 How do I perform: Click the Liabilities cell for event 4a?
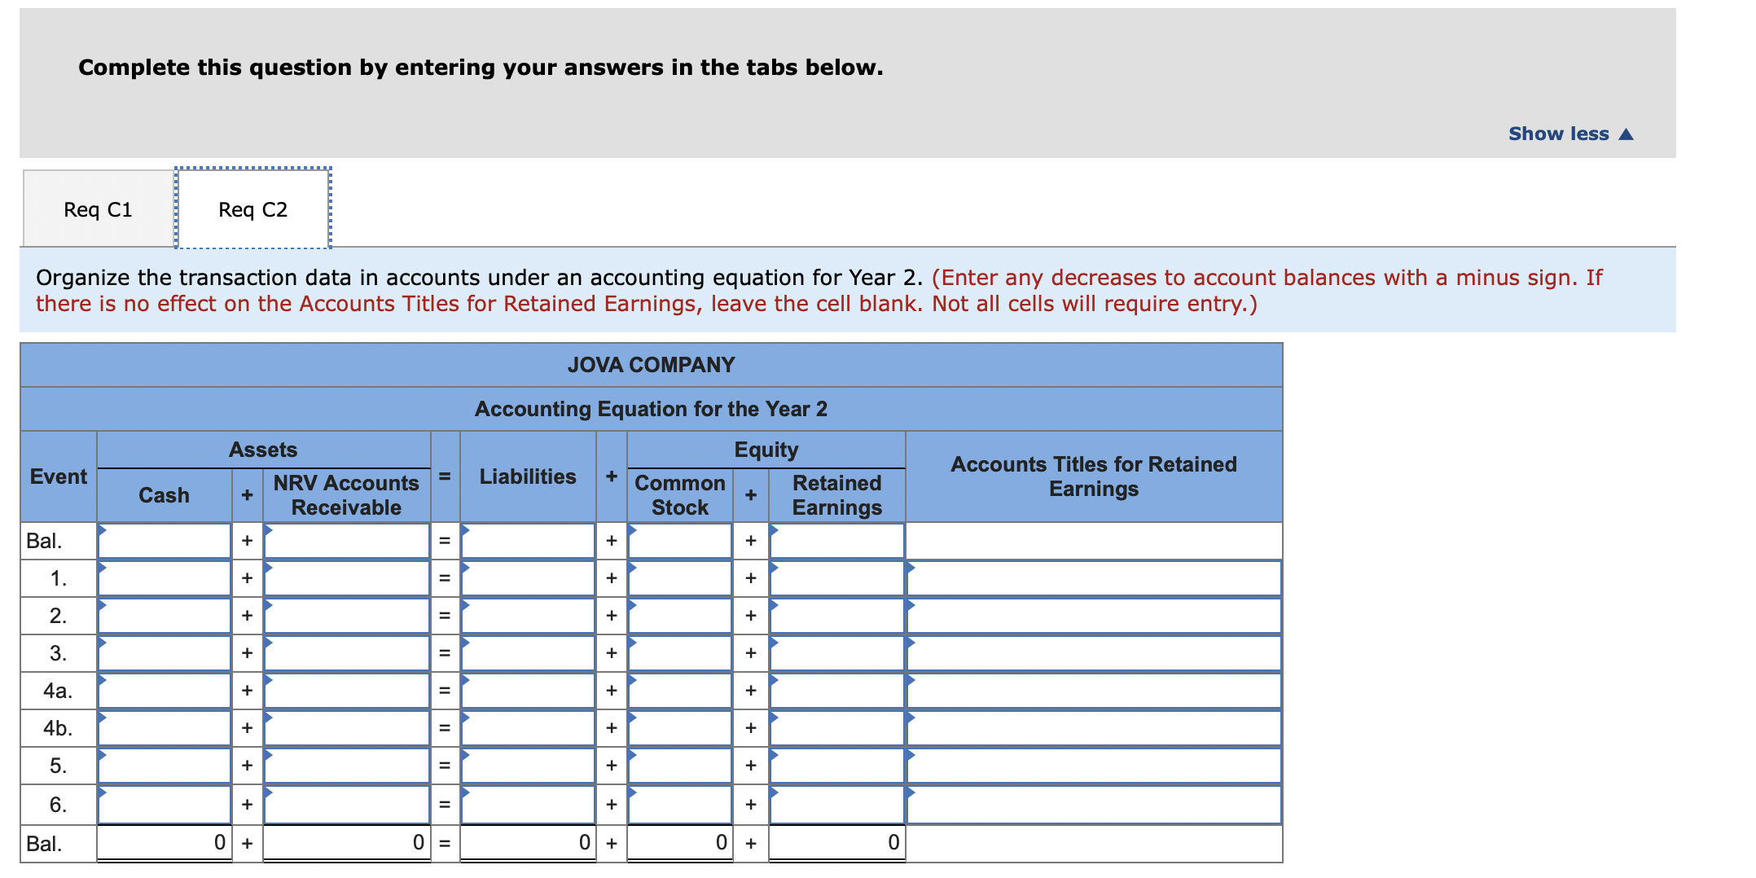528,691
